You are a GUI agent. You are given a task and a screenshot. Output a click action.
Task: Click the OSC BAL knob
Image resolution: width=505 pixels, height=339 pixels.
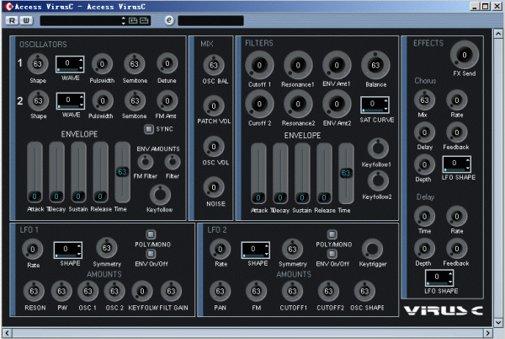pyautogui.click(x=214, y=65)
